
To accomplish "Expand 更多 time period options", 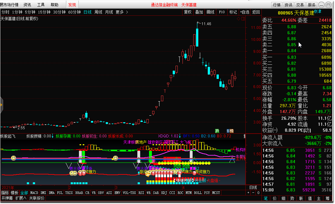I will [x=122, y=12].
